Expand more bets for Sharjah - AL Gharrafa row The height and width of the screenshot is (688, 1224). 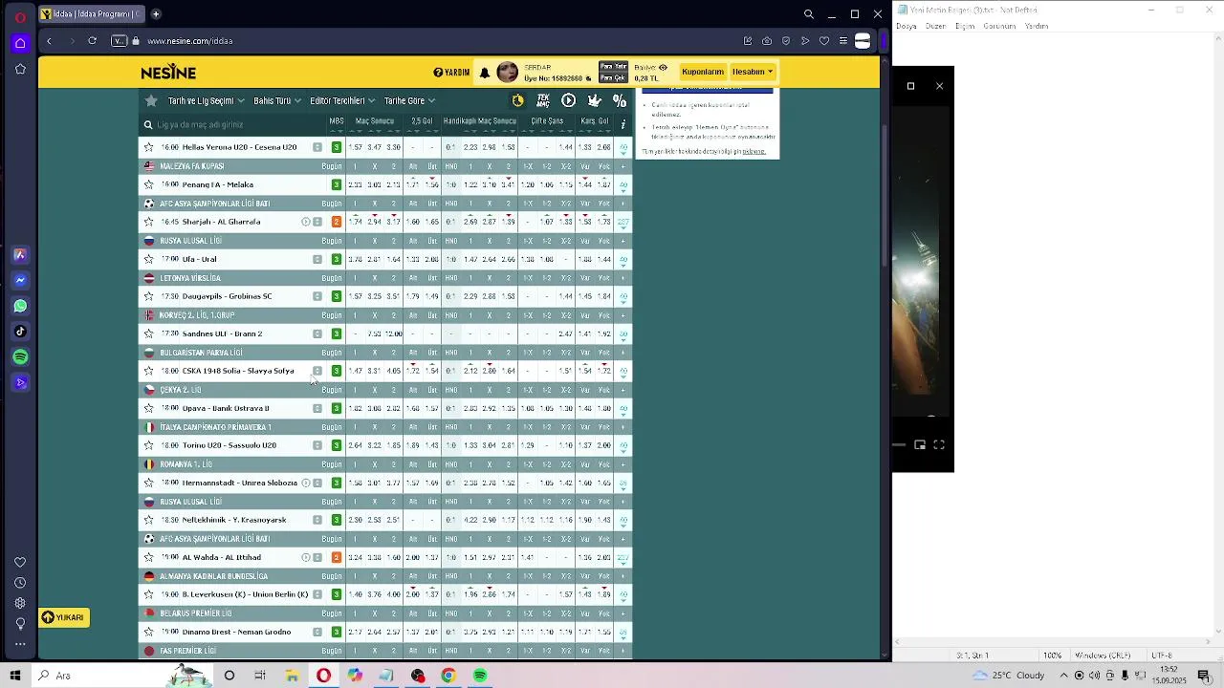[x=623, y=222]
